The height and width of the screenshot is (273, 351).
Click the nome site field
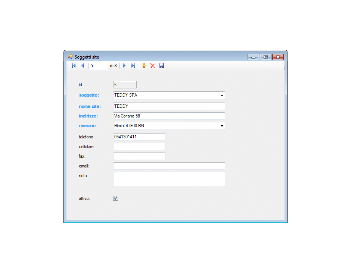169,106
